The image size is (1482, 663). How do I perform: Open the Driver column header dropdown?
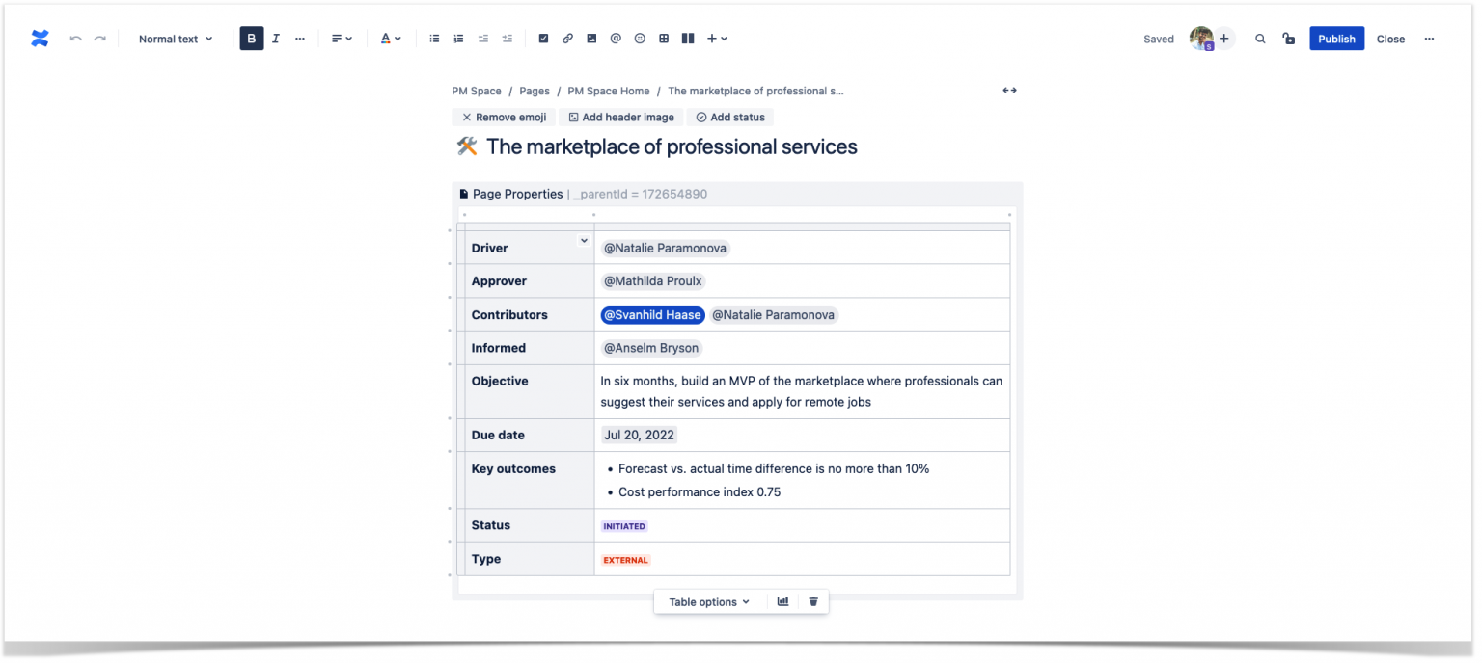(x=584, y=240)
